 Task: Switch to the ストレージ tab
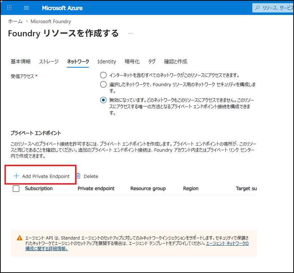point(49,62)
